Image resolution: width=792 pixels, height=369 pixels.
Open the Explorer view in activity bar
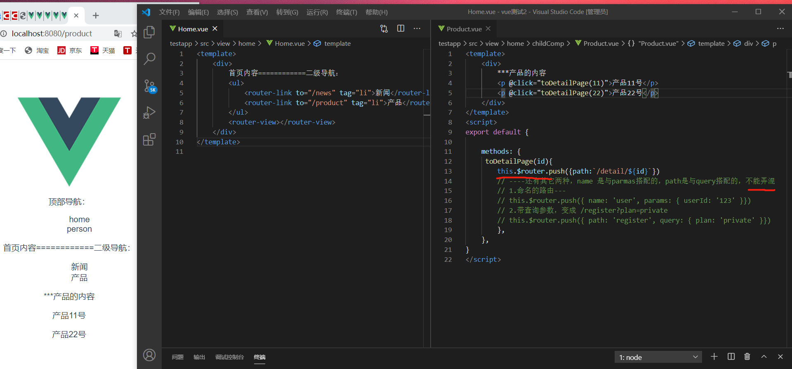pyautogui.click(x=149, y=32)
